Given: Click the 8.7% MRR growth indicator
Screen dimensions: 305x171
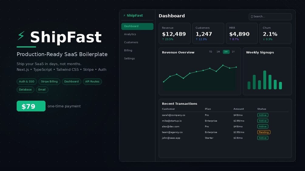Looking at the screenshot, I should click(234, 39).
